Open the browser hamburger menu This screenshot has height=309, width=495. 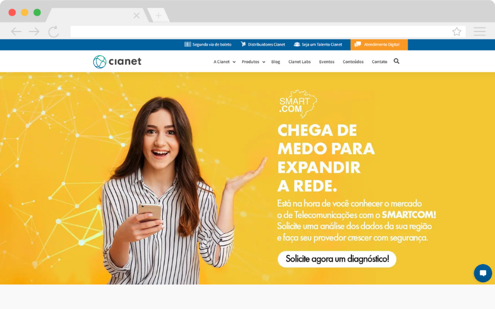(x=479, y=31)
